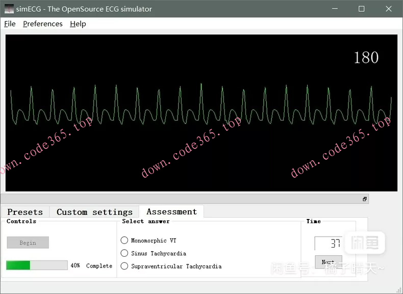Select the Monomorphic VT answer
Screen dimensions: 403x294
coord(124,240)
